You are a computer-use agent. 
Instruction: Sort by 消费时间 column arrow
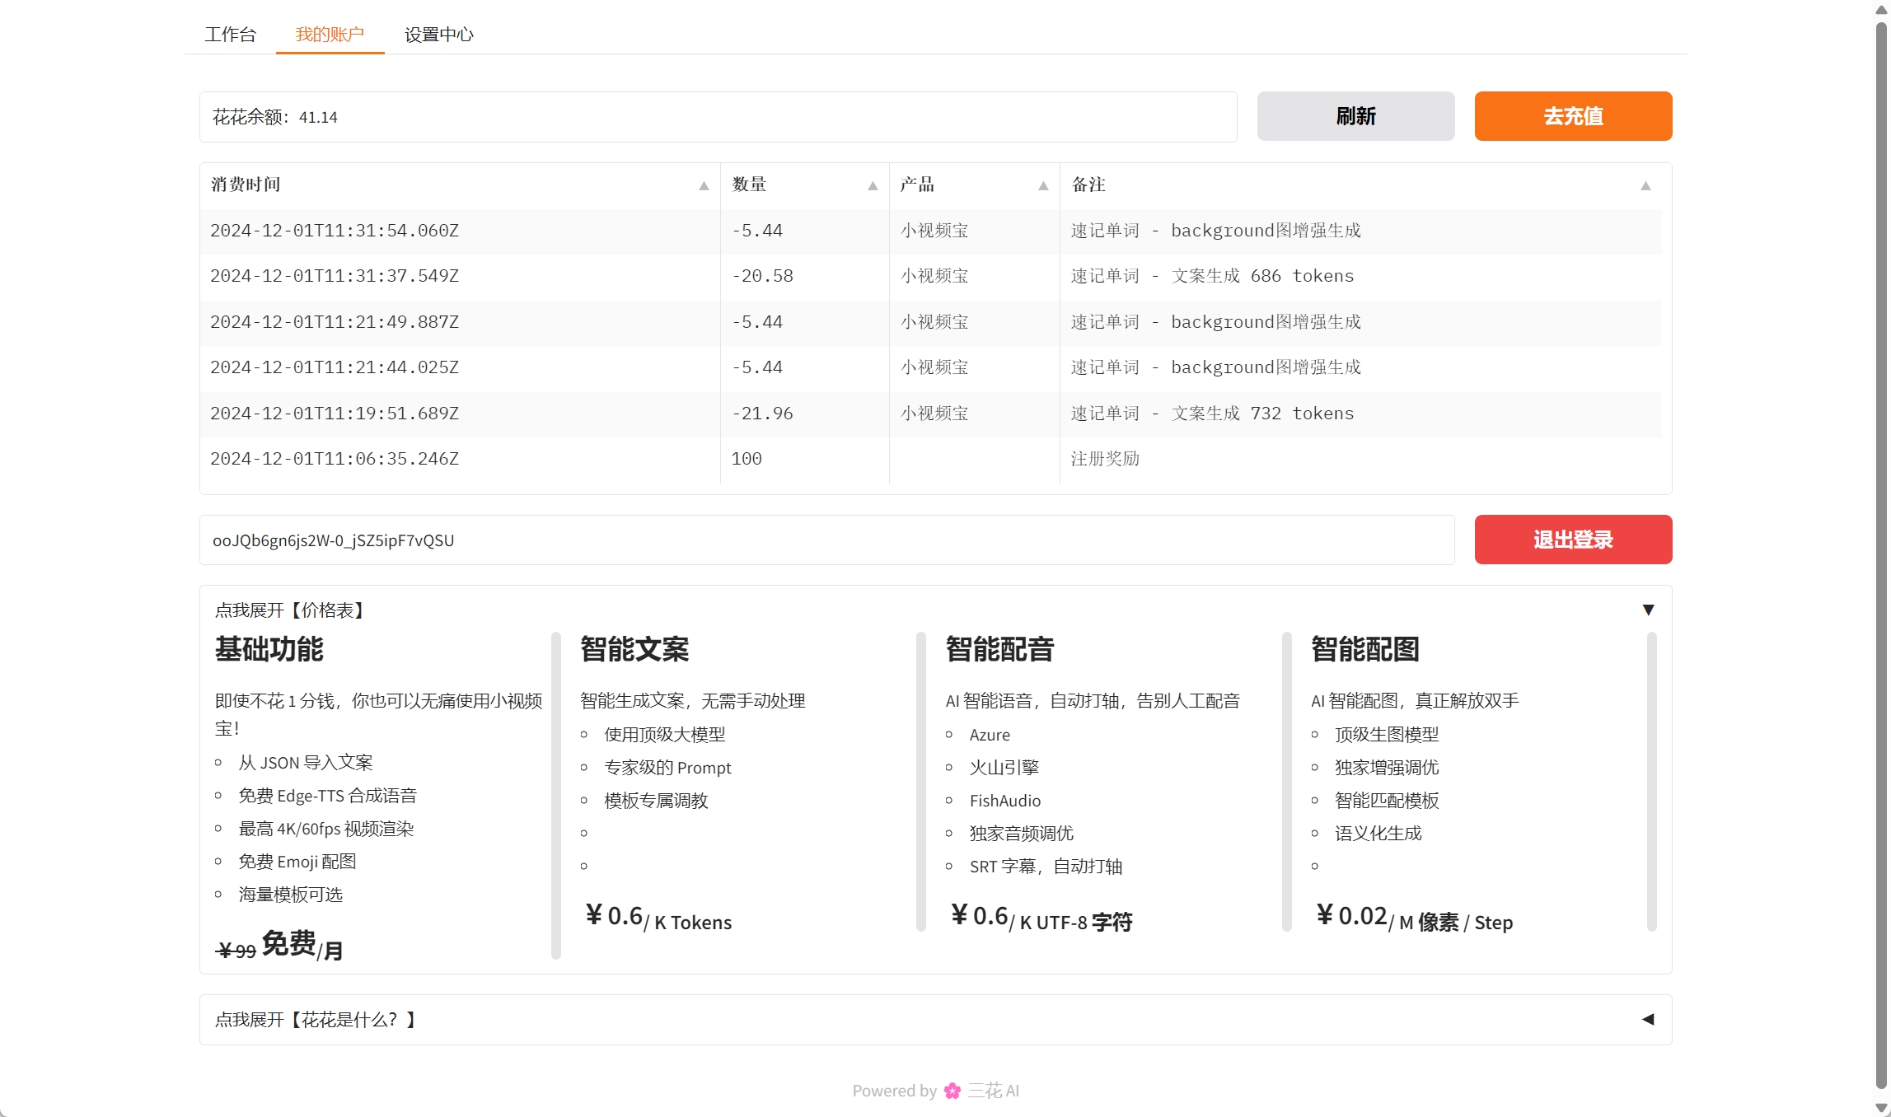click(x=704, y=186)
